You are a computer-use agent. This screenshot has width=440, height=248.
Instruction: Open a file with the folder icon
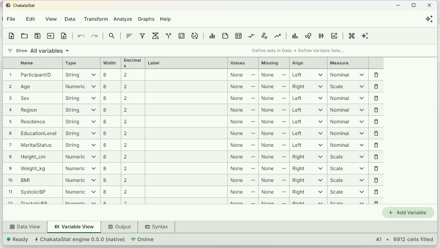24,36
